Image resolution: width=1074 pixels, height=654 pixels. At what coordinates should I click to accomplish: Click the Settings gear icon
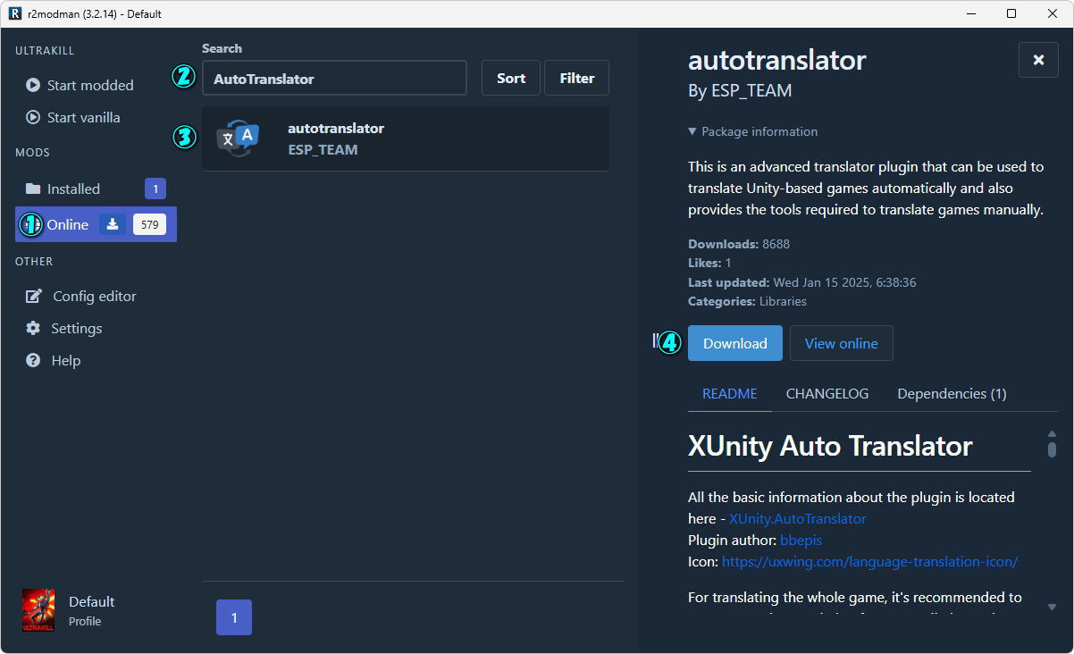tap(33, 329)
